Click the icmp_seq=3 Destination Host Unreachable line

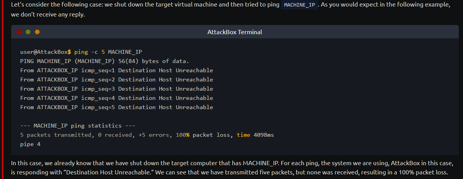click(117, 89)
